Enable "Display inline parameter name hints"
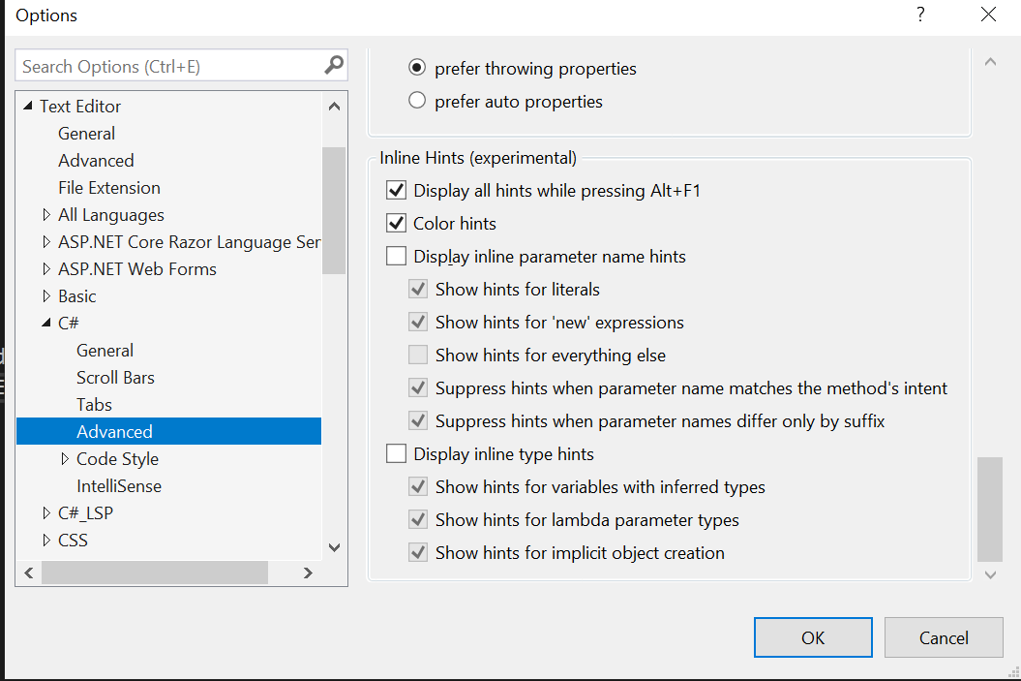 click(x=396, y=256)
